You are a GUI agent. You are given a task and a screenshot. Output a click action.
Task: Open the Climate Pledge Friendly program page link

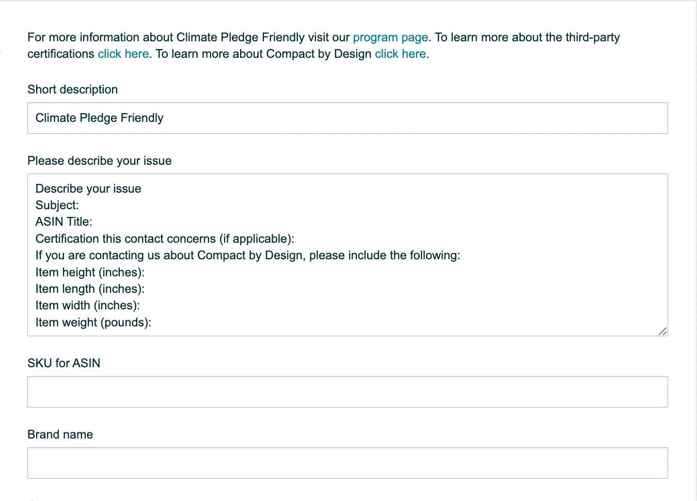pyautogui.click(x=390, y=38)
